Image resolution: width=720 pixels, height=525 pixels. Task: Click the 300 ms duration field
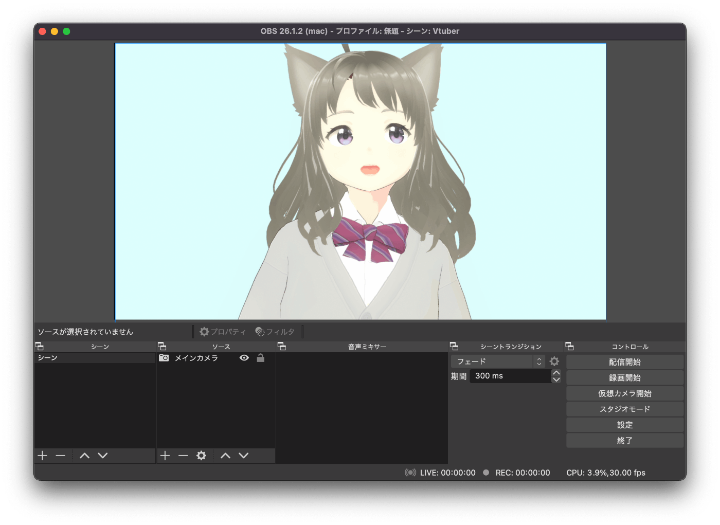tap(510, 376)
